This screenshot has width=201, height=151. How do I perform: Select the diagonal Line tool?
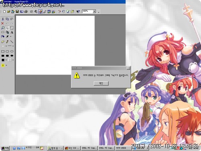click(12, 42)
